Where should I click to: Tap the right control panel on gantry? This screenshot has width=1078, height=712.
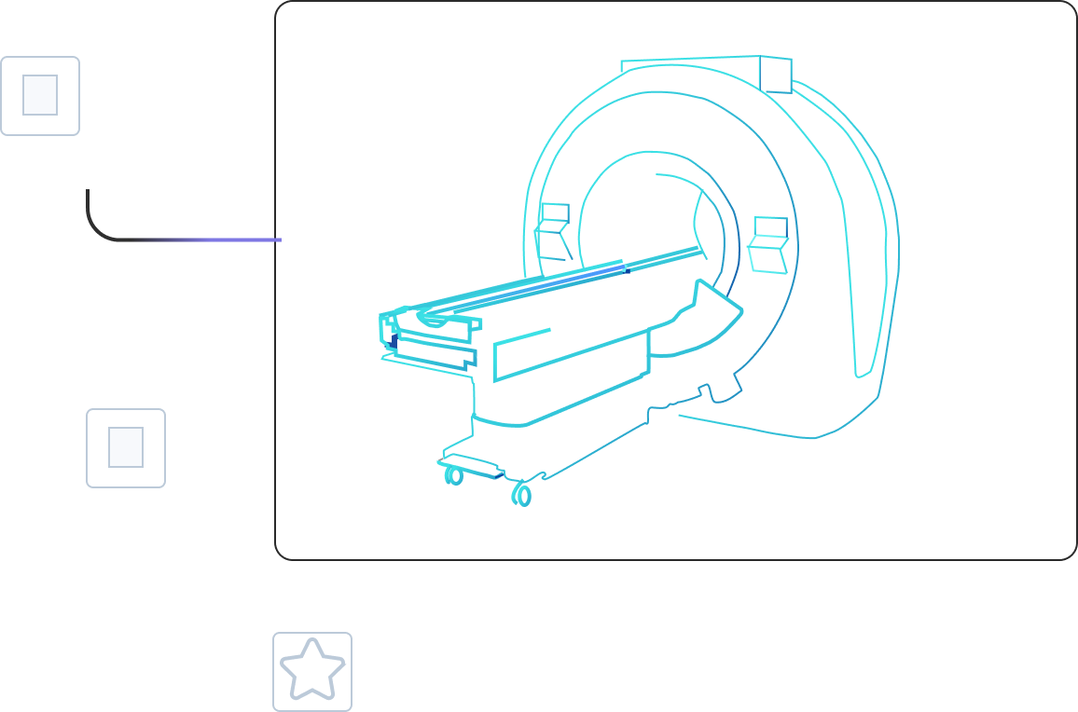pyautogui.click(x=769, y=245)
